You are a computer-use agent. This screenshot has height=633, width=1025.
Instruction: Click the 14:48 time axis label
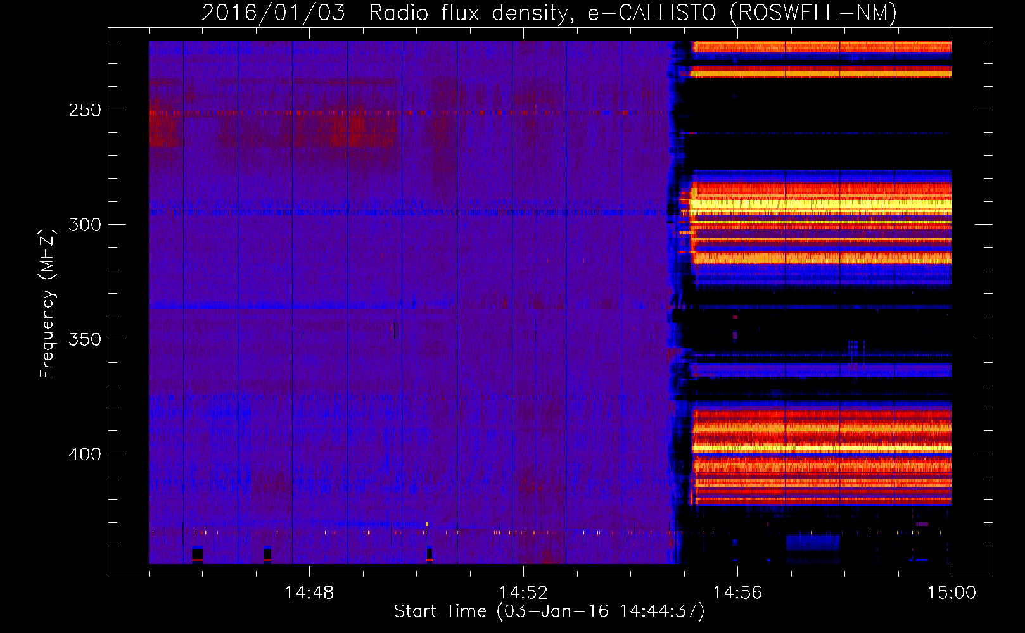pos(309,592)
